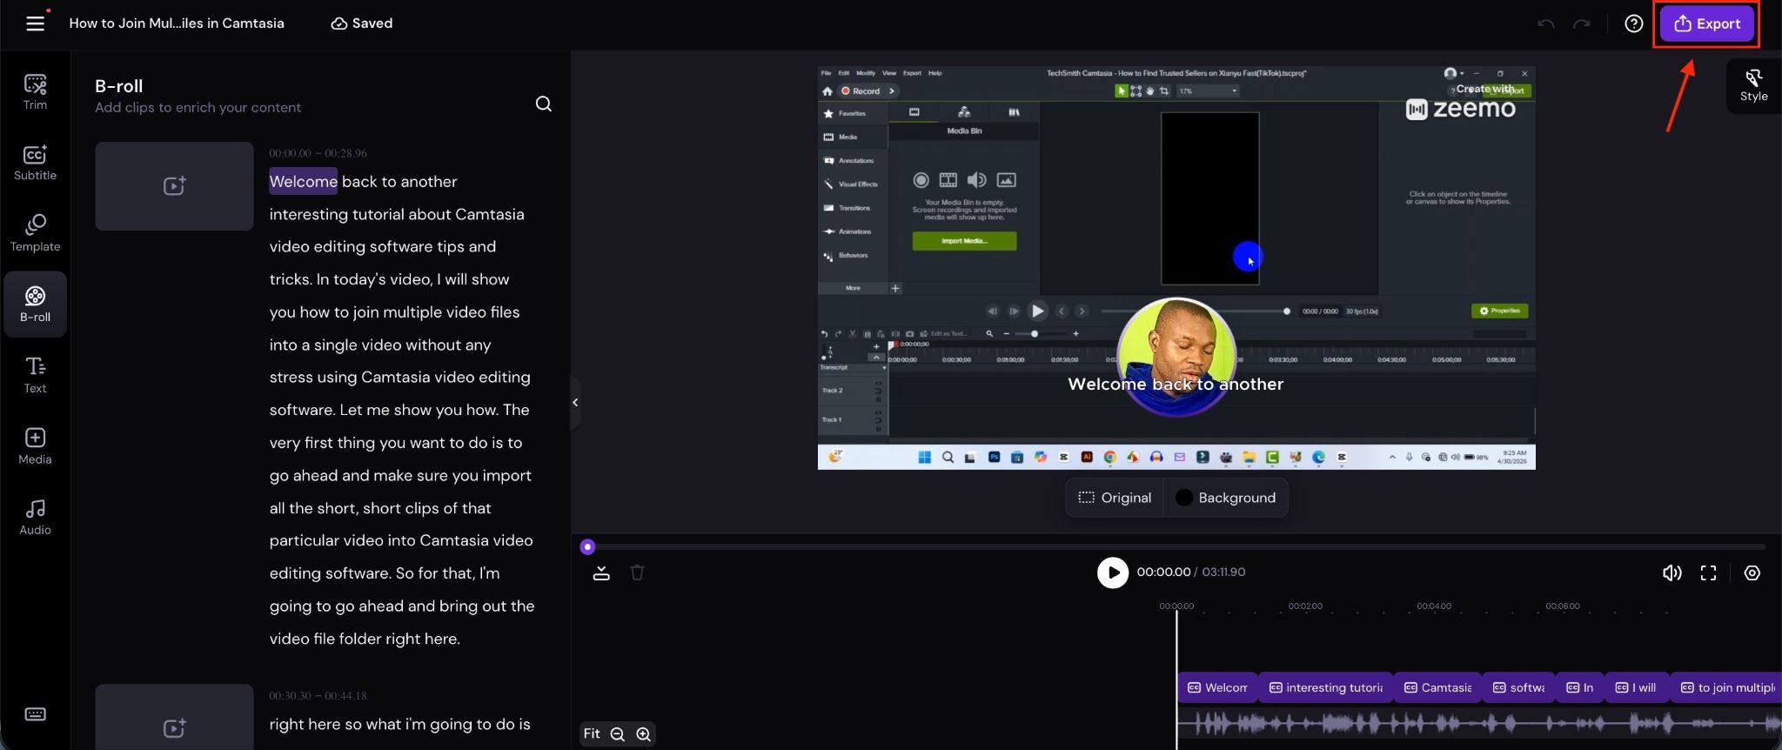Click the audio waveform track

pos(1479,723)
